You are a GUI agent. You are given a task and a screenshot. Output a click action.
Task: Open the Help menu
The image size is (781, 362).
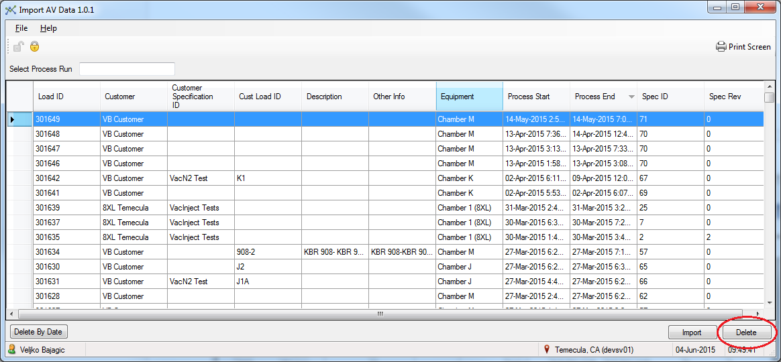(48, 28)
